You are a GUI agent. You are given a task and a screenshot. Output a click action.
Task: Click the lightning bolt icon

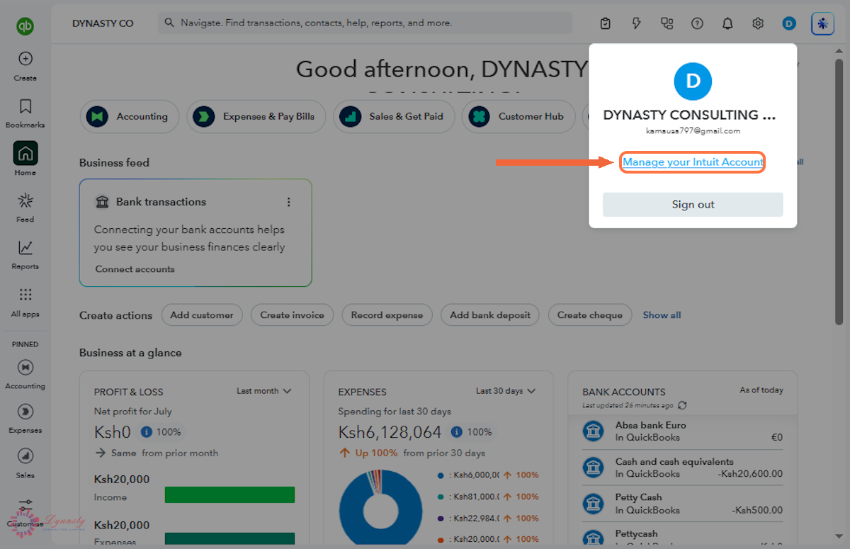[x=636, y=23]
